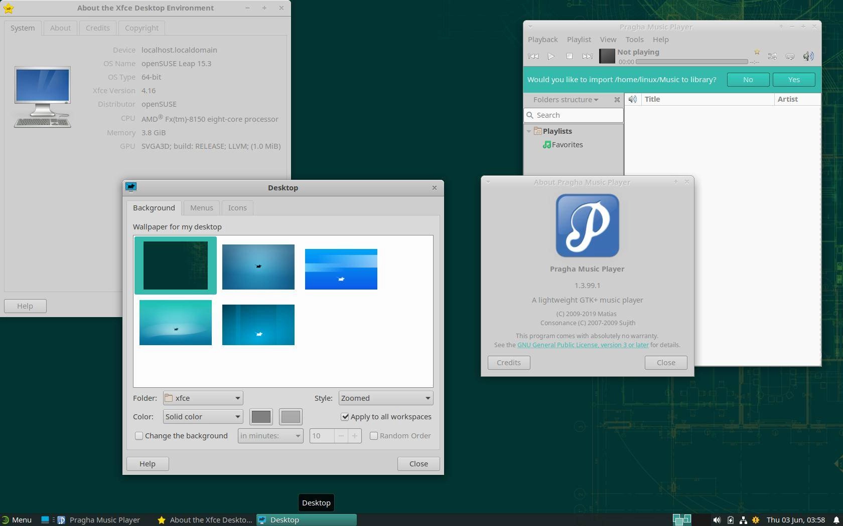Switch to the Menus tab
The height and width of the screenshot is (526, 843).
tap(202, 208)
